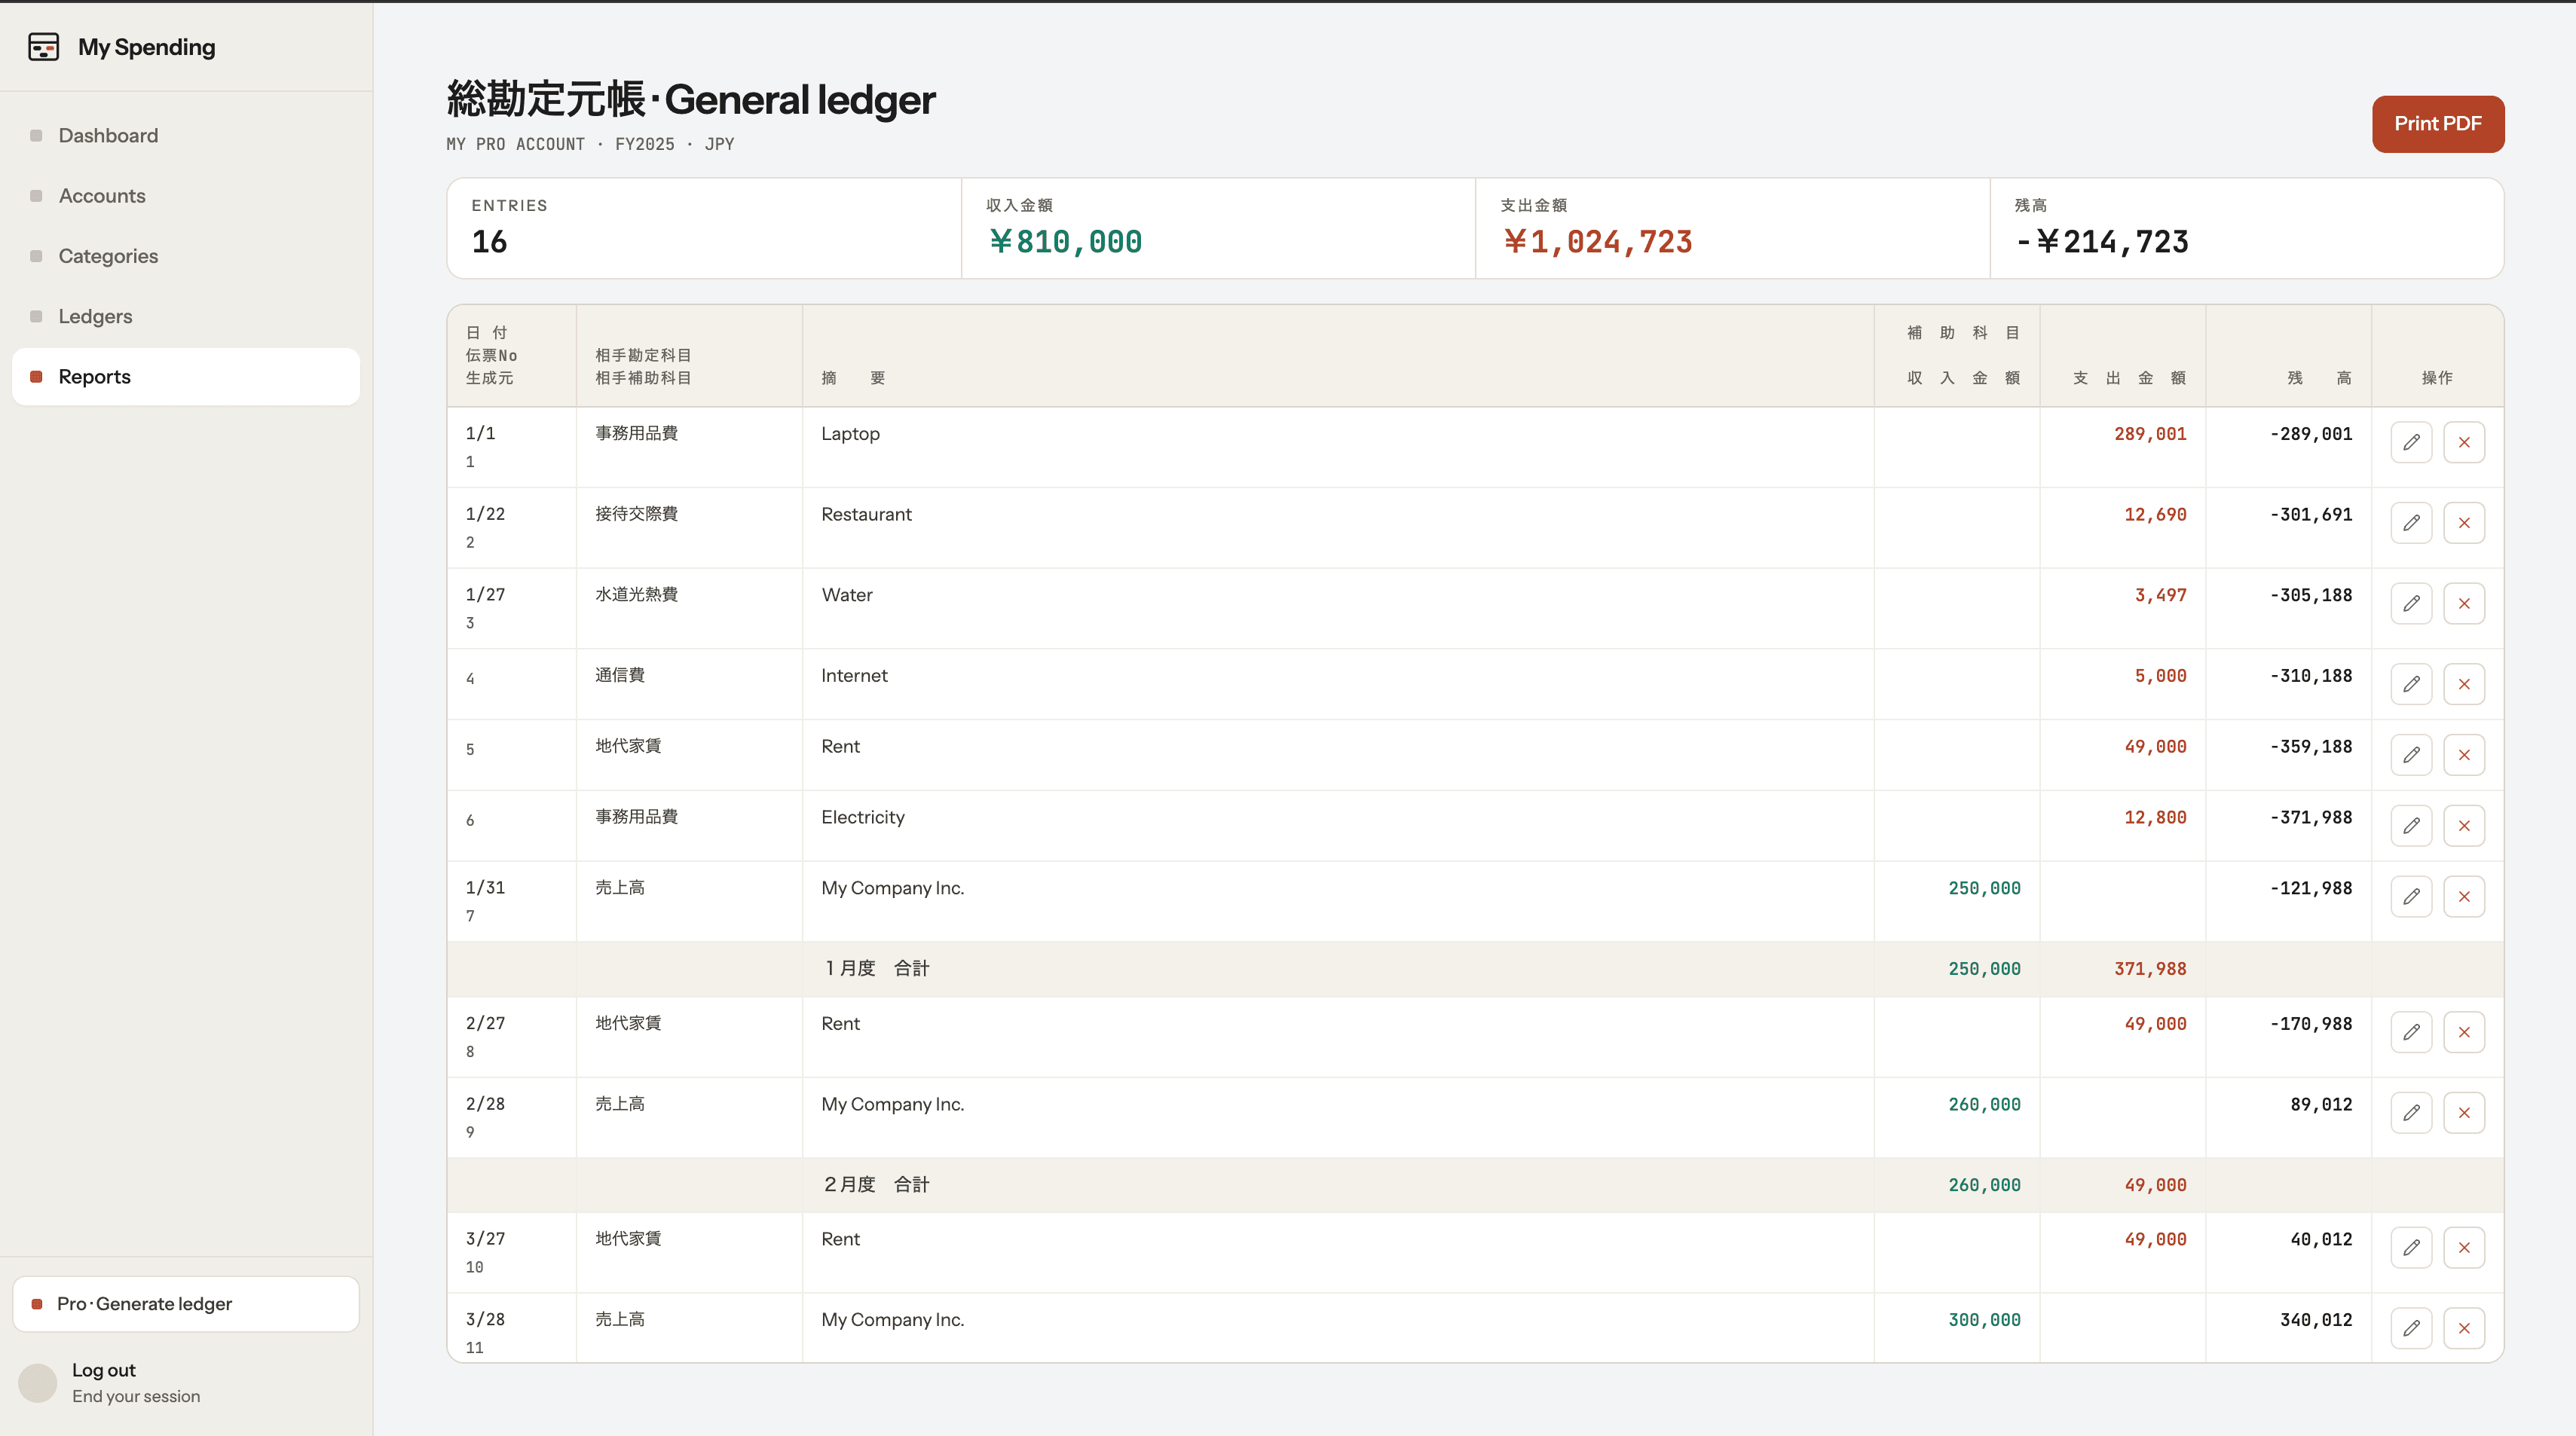Delete the Laptop entry row
Image resolution: width=2576 pixels, height=1436 pixels.
pos(2464,442)
